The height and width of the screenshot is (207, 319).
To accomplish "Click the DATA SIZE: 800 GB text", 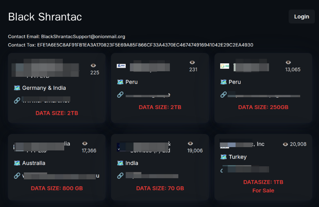I will 56,188.
